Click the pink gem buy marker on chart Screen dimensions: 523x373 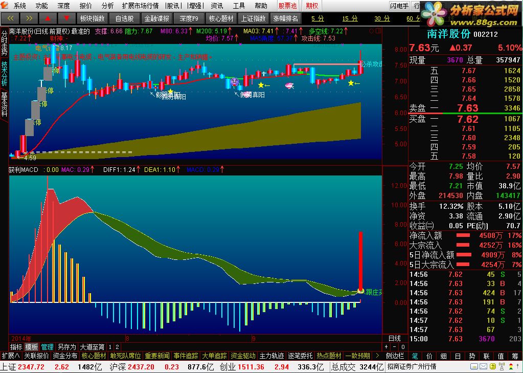288,86
